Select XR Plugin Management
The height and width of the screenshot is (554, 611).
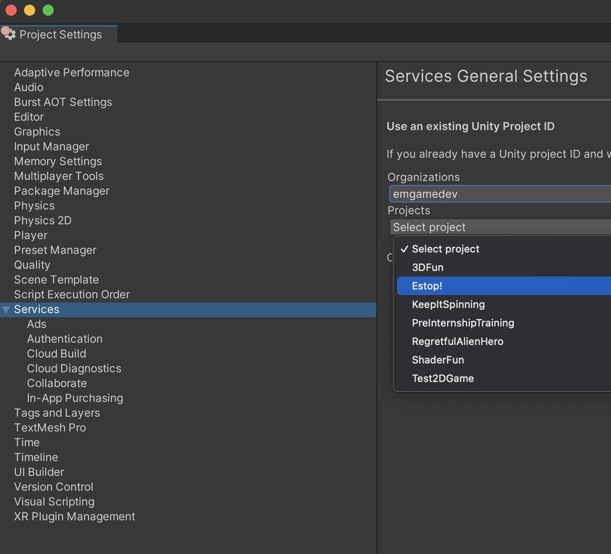click(x=75, y=517)
